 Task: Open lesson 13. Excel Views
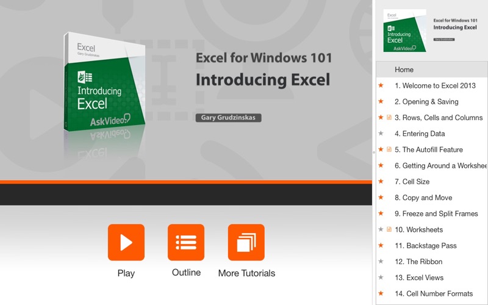pyautogui.click(x=419, y=278)
